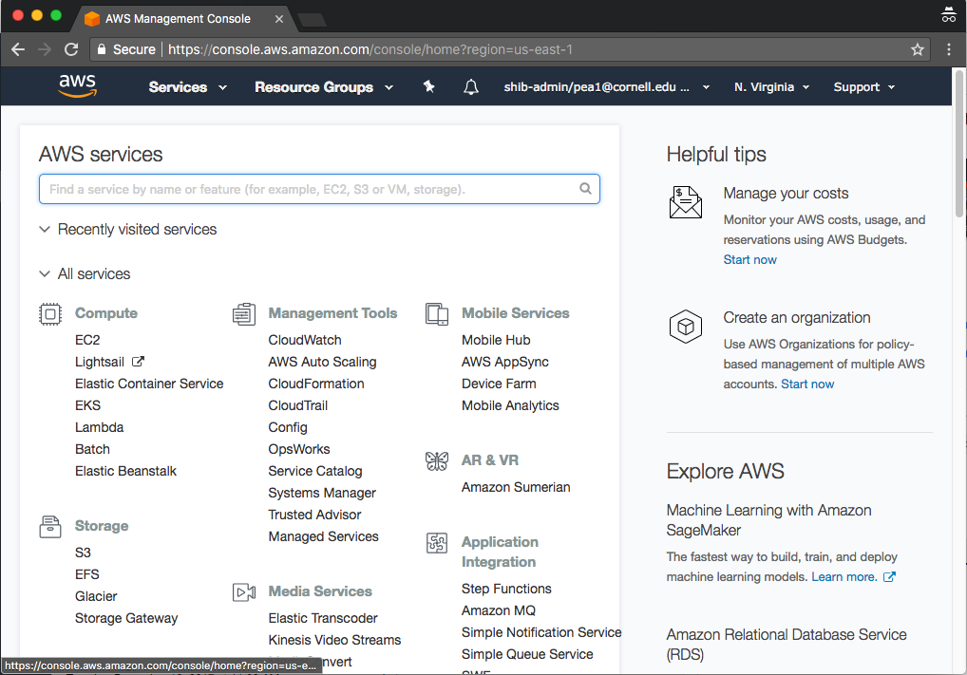Image resolution: width=967 pixels, height=675 pixels.
Task: Collapse the All services section
Action: [85, 273]
